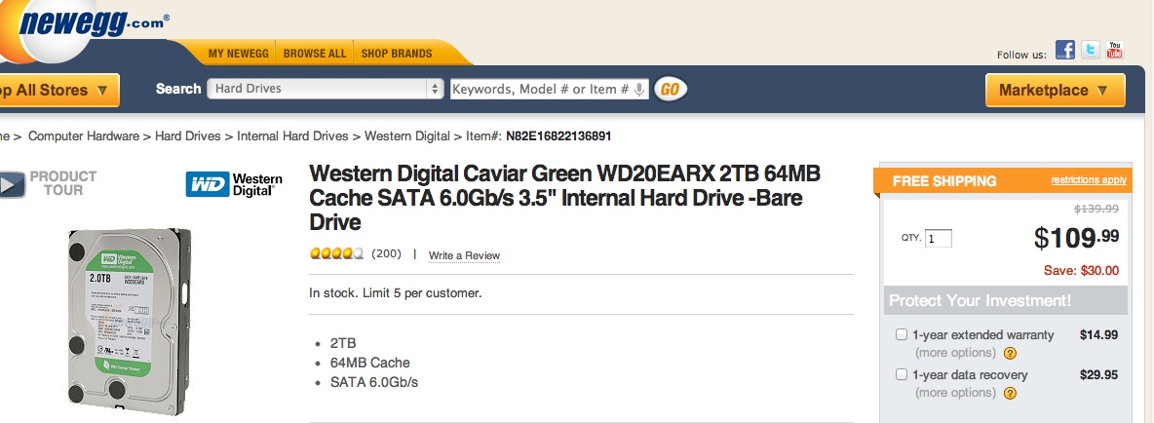Enable the 1-year data recovery checkbox
The width and height of the screenshot is (1154, 423).
click(901, 374)
